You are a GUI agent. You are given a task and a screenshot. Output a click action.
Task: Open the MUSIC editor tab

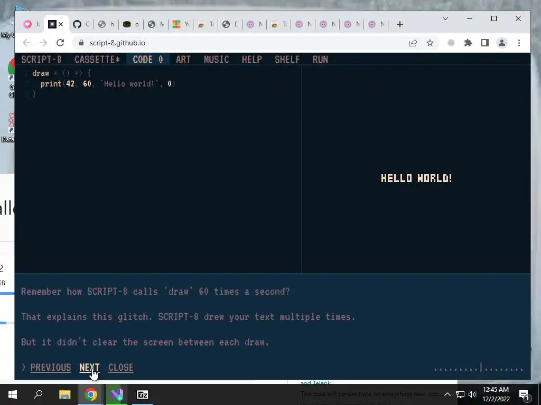point(216,59)
